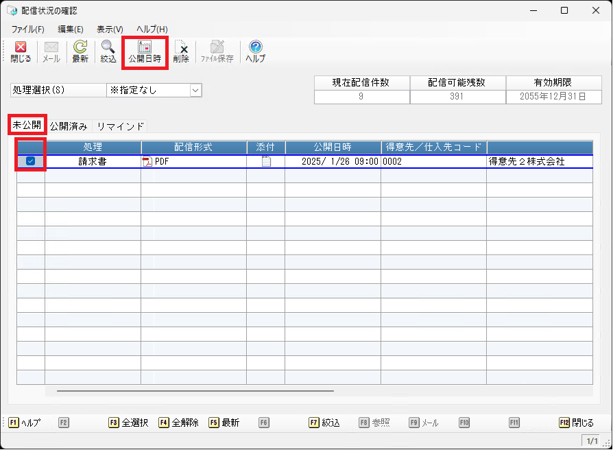Click the app icon in title bar
Screen dimensions: 613x450
tap(12, 10)
